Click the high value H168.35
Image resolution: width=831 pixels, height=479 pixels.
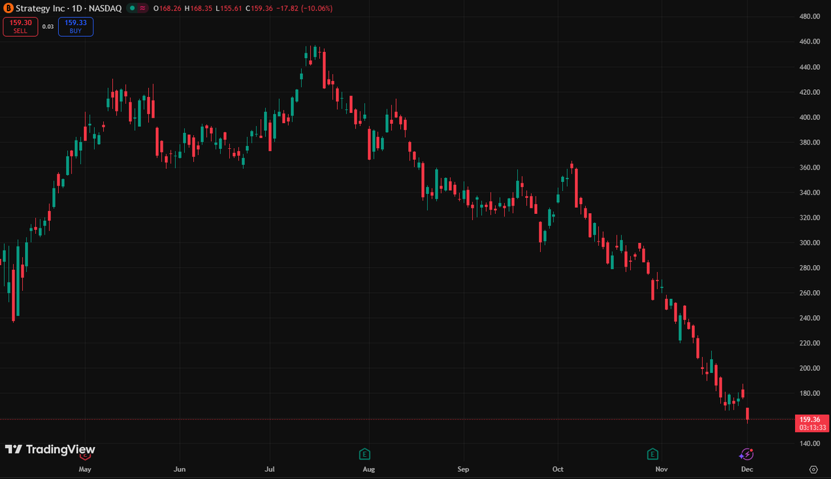coord(197,8)
